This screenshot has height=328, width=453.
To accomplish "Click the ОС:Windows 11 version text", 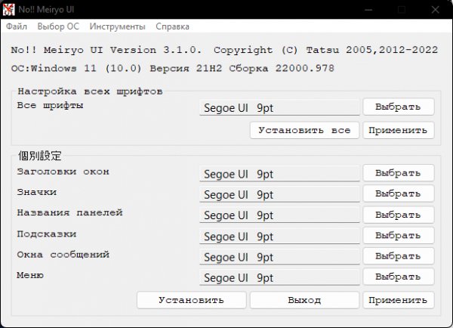I will pyautogui.click(x=172, y=69).
